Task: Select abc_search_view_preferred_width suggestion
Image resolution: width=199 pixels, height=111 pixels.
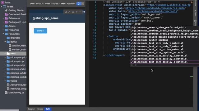Action: click(165, 27)
